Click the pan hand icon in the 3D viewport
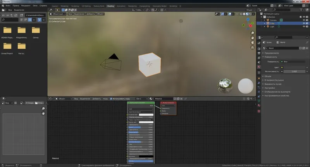The width and height of the screenshot is (310, 167). tap(253, 38)
